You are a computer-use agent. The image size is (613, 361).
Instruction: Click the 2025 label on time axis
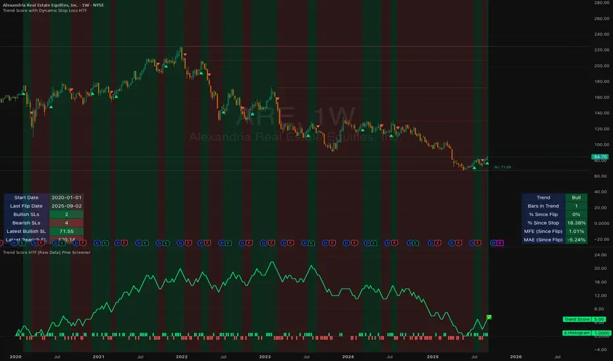[433, 356]
